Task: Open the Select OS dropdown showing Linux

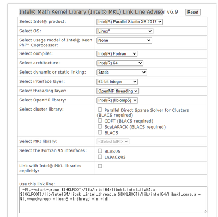Action: point(125,31)
